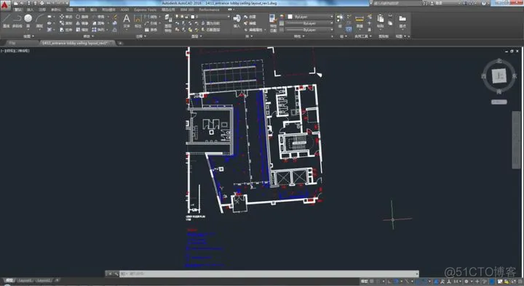Viewport: 524px width, 286px height.
Task: Click the Match Properties (特性匹配) icon
Action: [273, 23]
